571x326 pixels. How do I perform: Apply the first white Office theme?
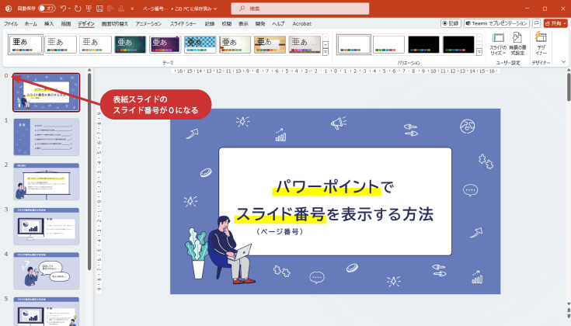[26, 44]
